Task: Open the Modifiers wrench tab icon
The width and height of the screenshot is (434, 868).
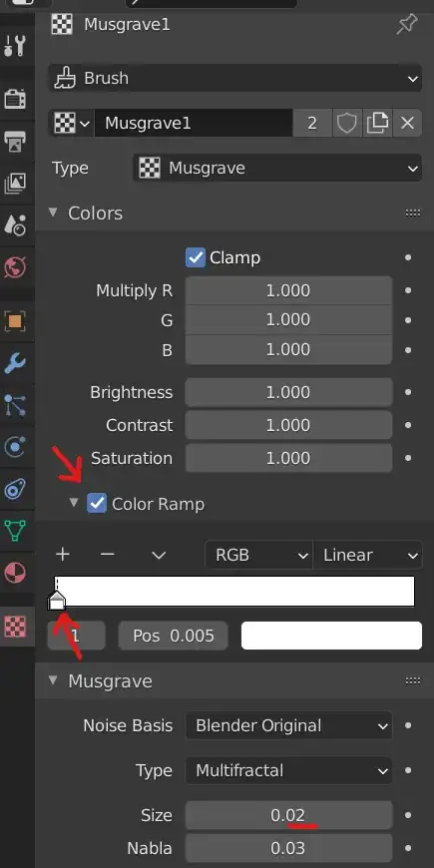Action: click(x=15, y=364)
